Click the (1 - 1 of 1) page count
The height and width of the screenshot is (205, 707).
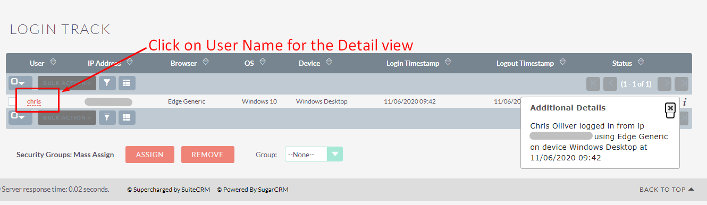pyautogui.click(x=636, y=84)
